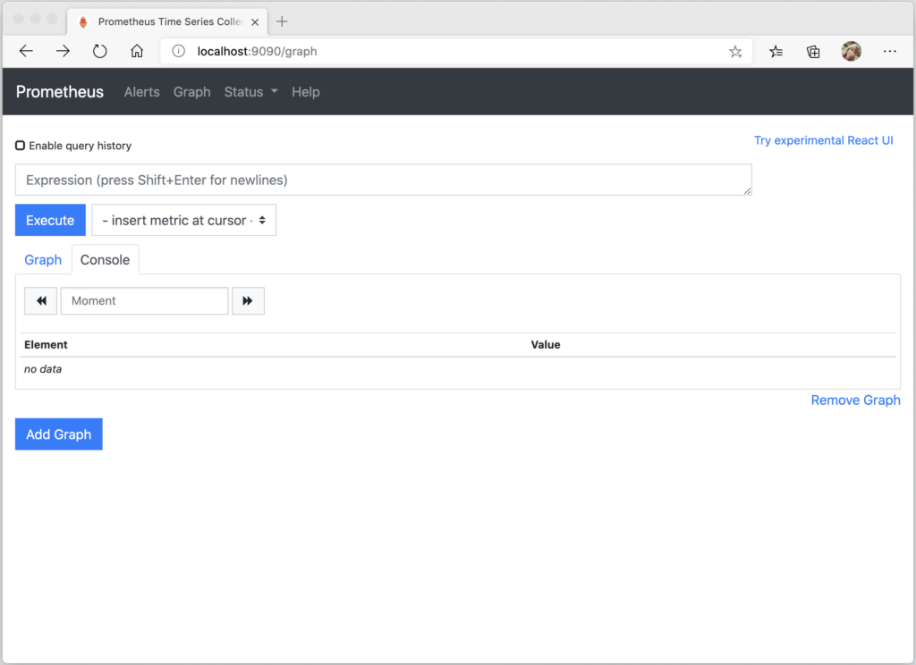Close the Prometheus Time Series tab
The width and height of the screenshot is (916, 665).
255,22
